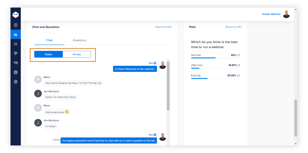Select the statistics bar chart sidebar icon
Viewport: 308px width, 153px height.
pos(16,35)
